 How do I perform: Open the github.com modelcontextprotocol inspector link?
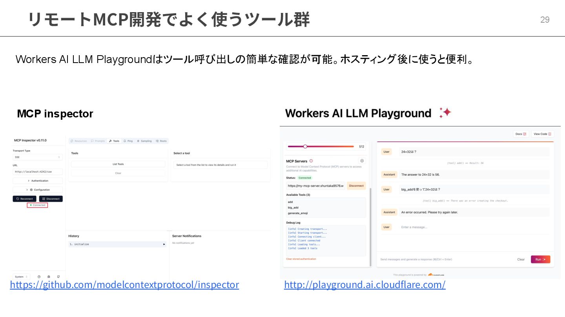point(124,285)
